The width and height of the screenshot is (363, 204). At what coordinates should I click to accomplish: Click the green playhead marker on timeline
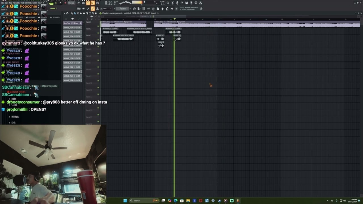point(175,19)
